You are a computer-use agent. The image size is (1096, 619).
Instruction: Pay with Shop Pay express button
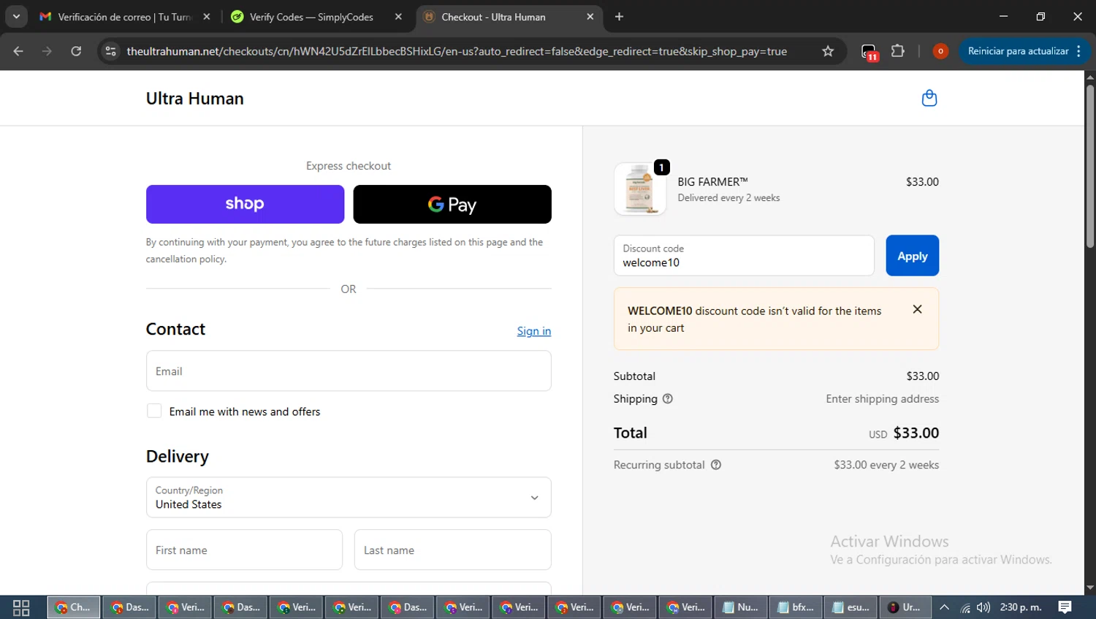245,204
